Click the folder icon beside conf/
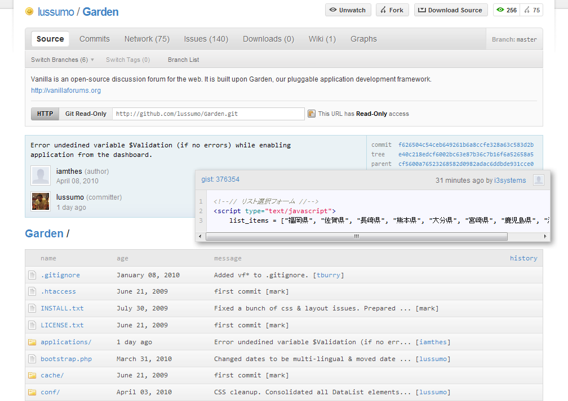 point(33,392)
